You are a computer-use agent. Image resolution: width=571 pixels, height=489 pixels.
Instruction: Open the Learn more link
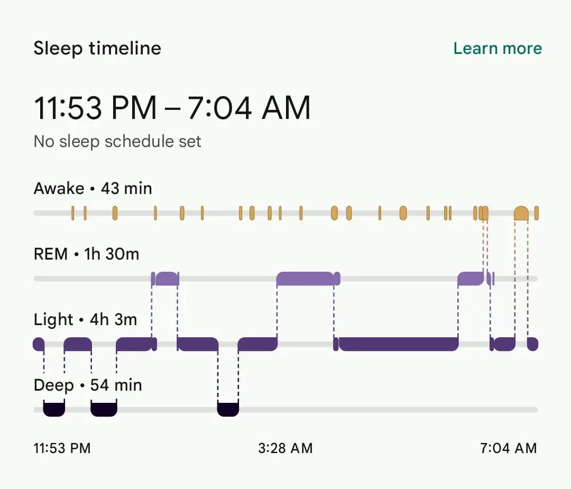point(497,48)
